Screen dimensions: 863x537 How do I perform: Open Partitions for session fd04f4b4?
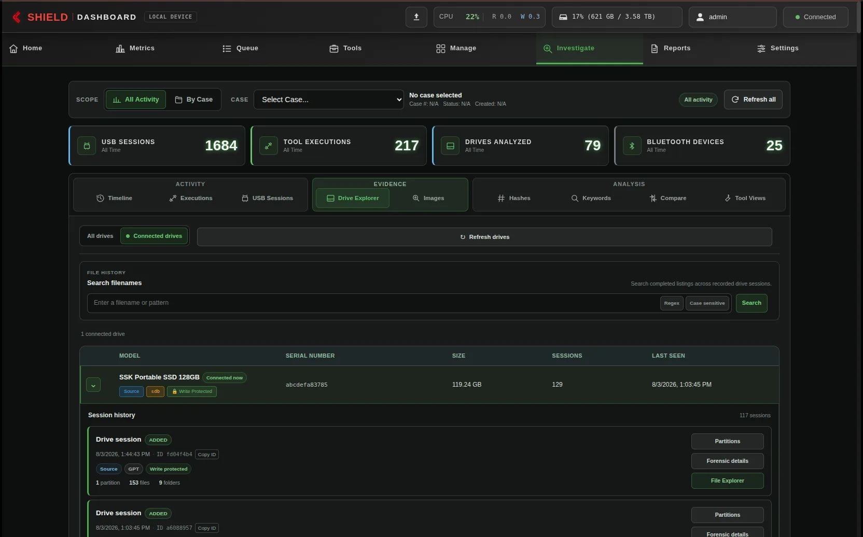727,441
